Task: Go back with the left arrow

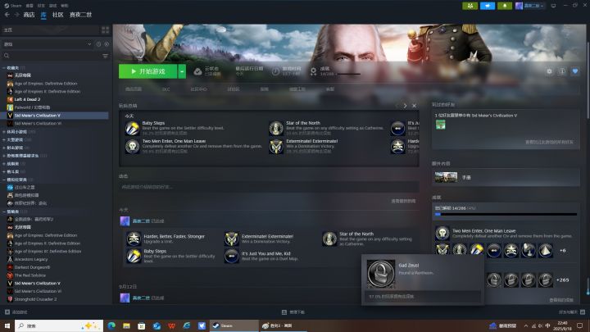Action: 7,14
